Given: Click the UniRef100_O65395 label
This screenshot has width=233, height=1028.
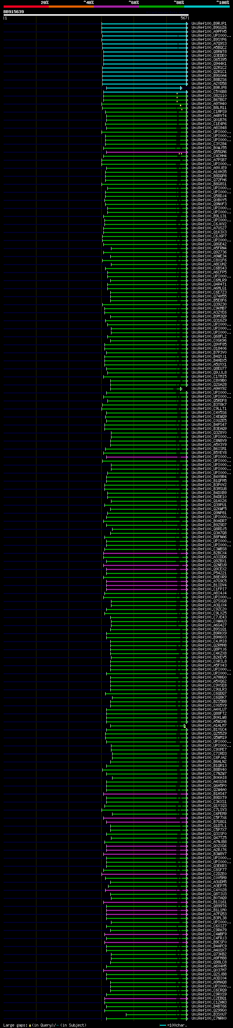Looking at the screenshot, I should tap(209, 59).
